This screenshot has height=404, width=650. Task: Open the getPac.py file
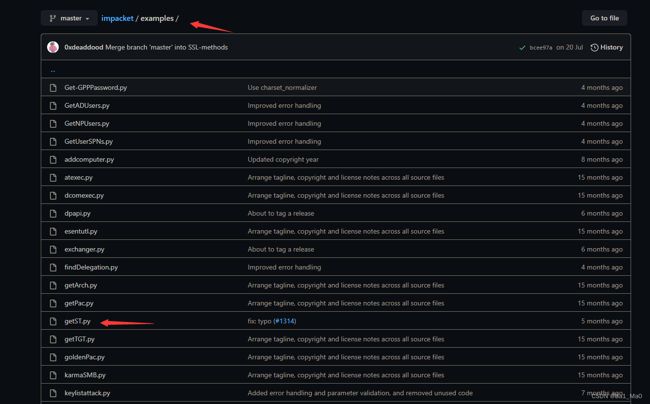[x=79, y=303]
